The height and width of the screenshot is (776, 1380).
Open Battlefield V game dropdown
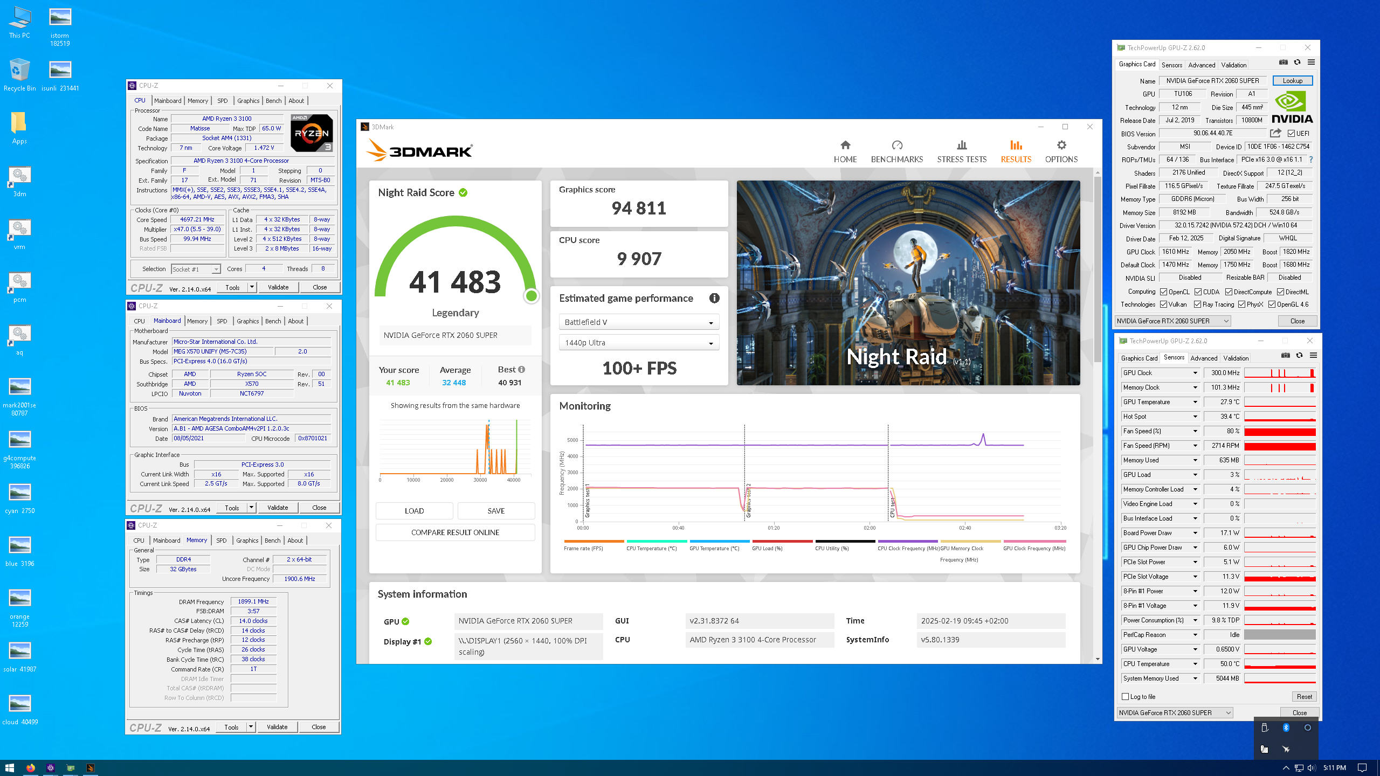[639, 322]
